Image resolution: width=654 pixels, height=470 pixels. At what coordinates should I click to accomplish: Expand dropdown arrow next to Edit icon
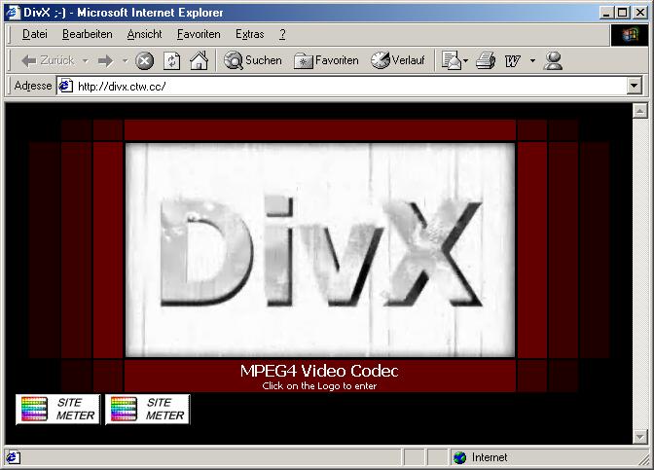pyautogui.click(x=532, y=60)
